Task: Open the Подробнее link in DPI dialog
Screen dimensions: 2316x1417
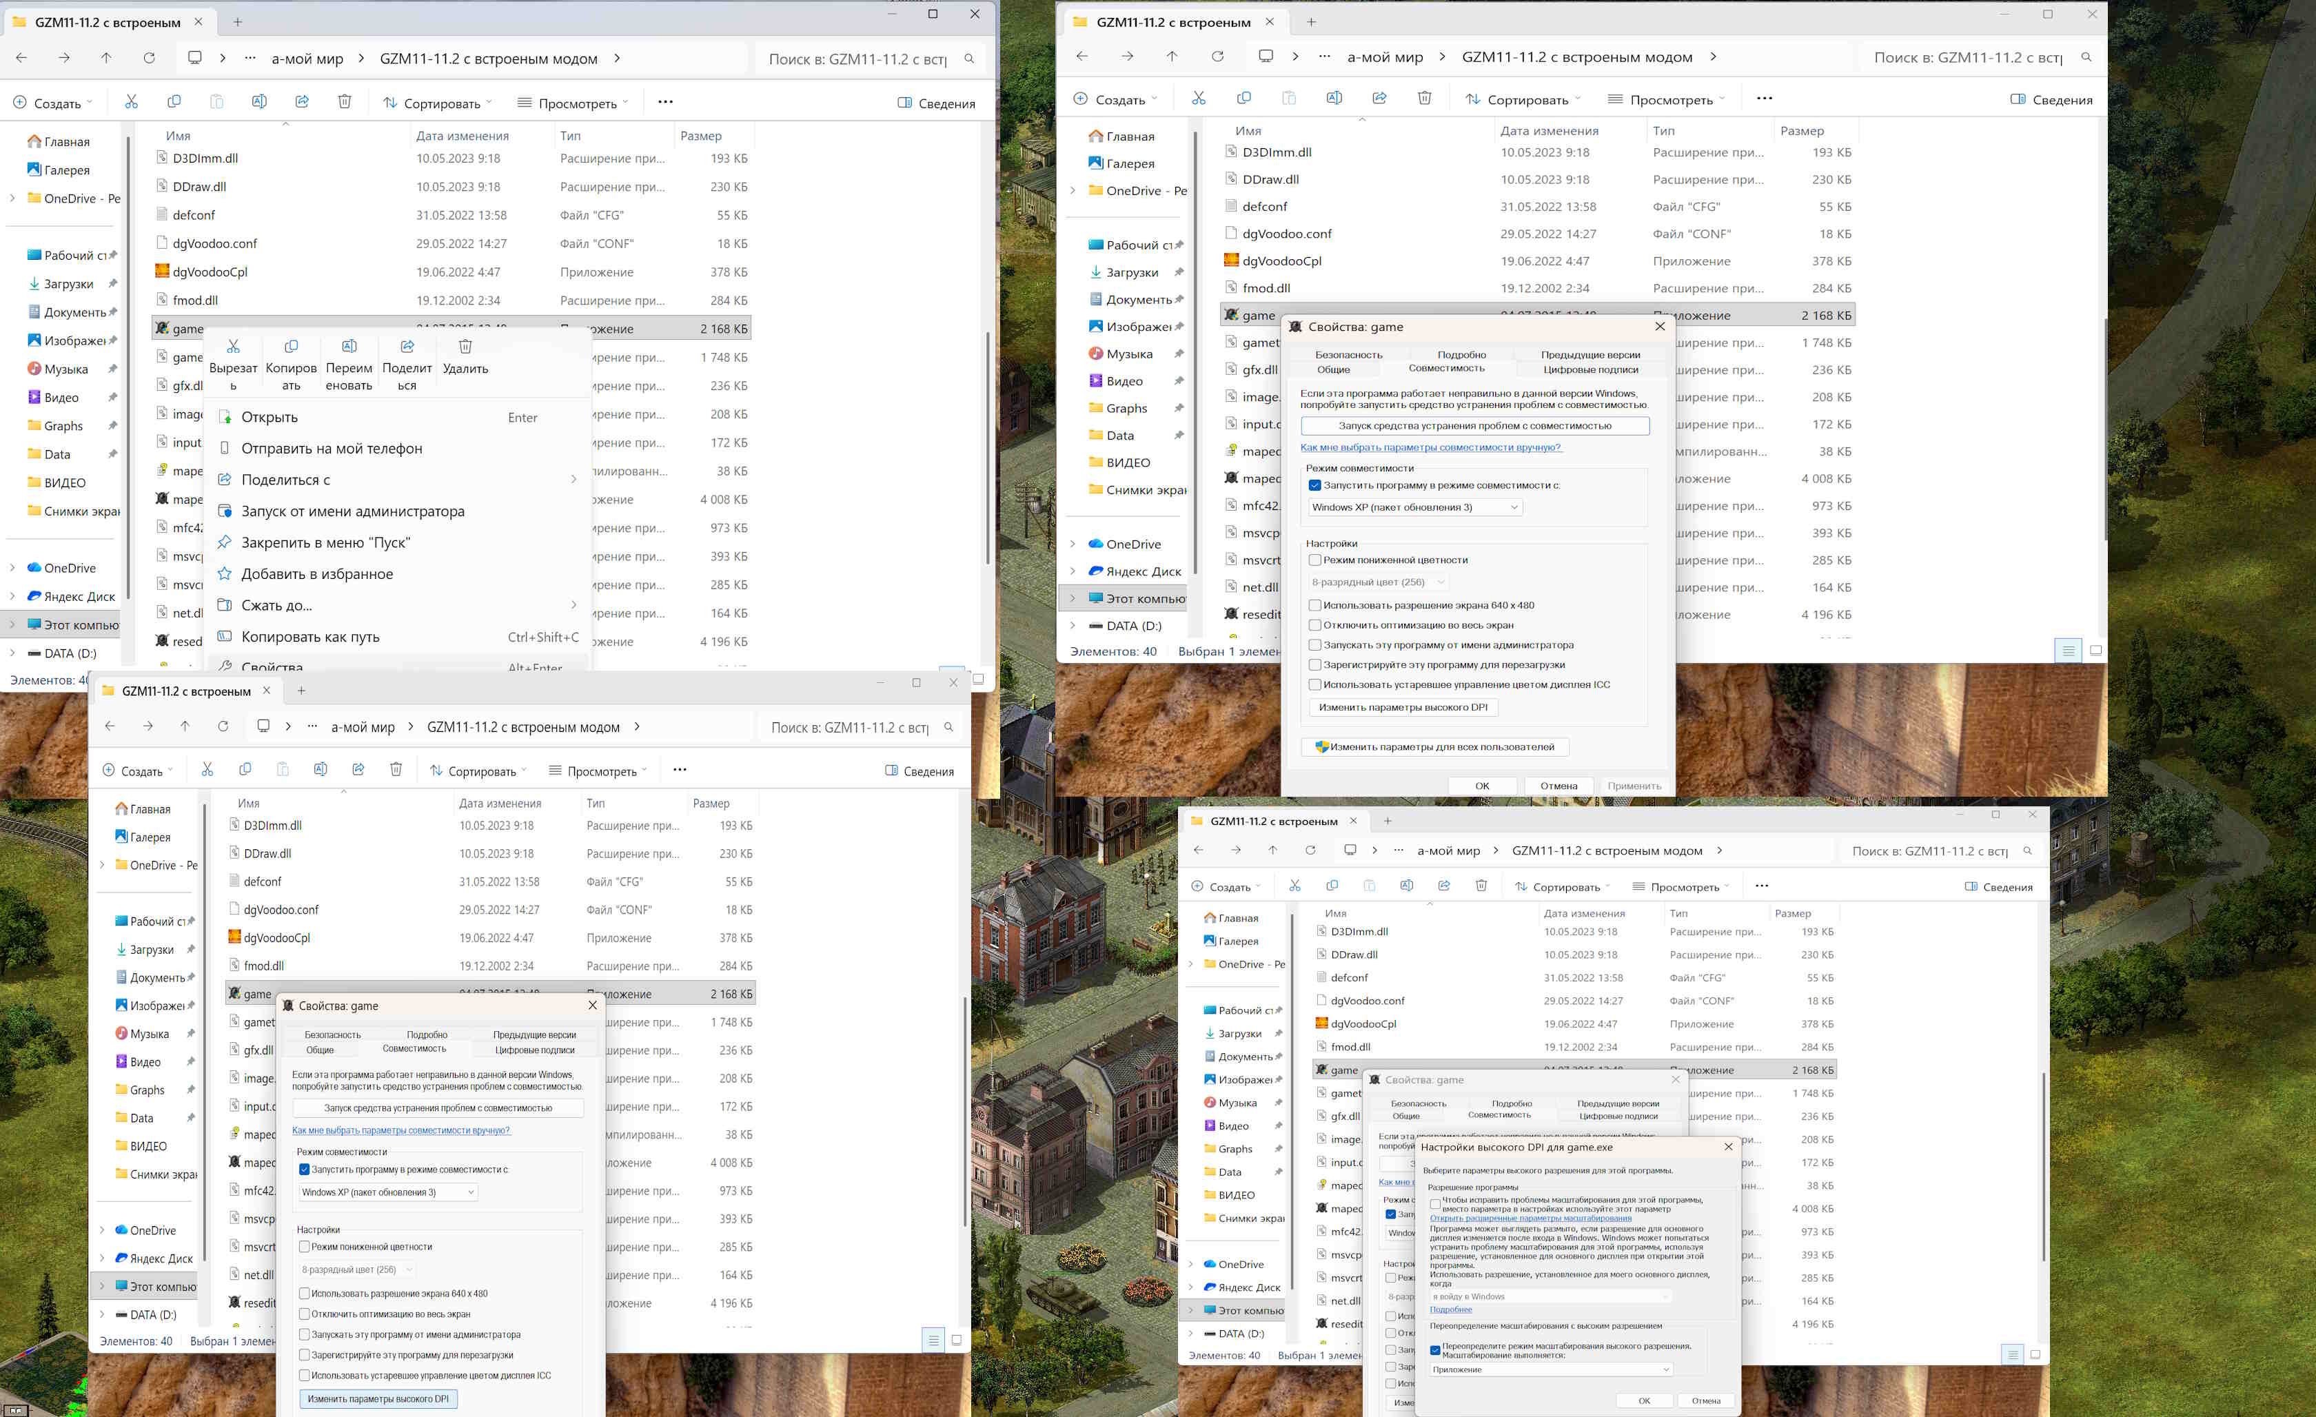Action: tap(1450, 1309)
